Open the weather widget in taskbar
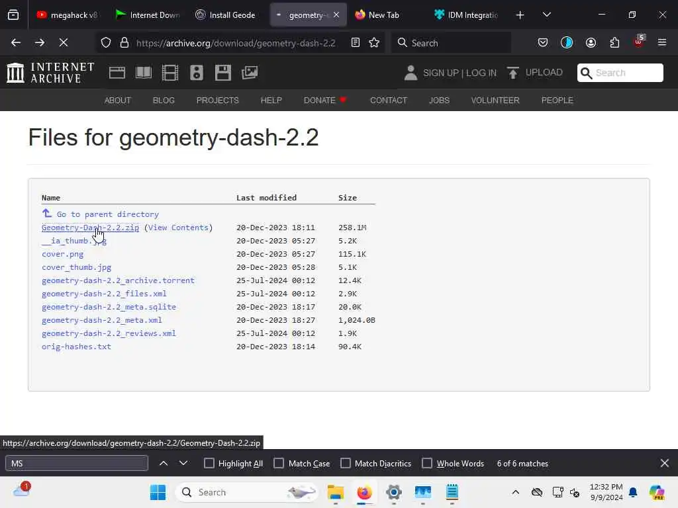Viewport: 678px width, 508px height. point(22,491)
